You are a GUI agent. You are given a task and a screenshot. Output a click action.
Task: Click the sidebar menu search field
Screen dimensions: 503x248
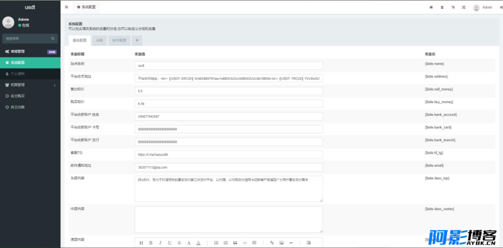(30, 38)
